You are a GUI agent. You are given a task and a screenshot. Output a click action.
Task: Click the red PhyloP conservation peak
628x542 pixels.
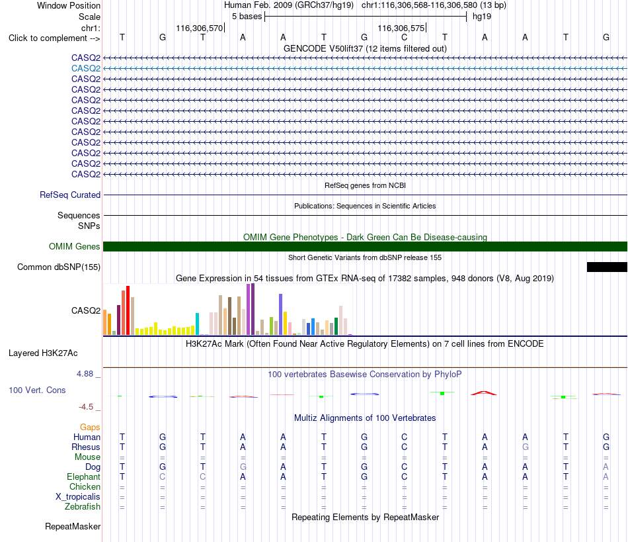[484, 393]
